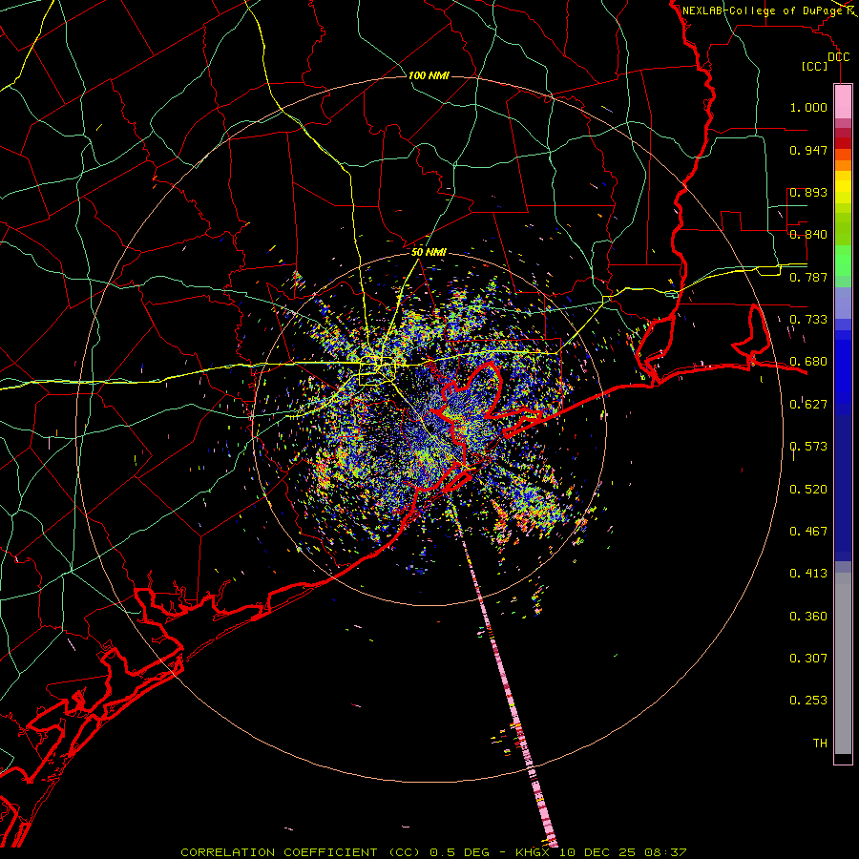Click the 50 NMI range ring label
The image size is (859, 859).
429,252
